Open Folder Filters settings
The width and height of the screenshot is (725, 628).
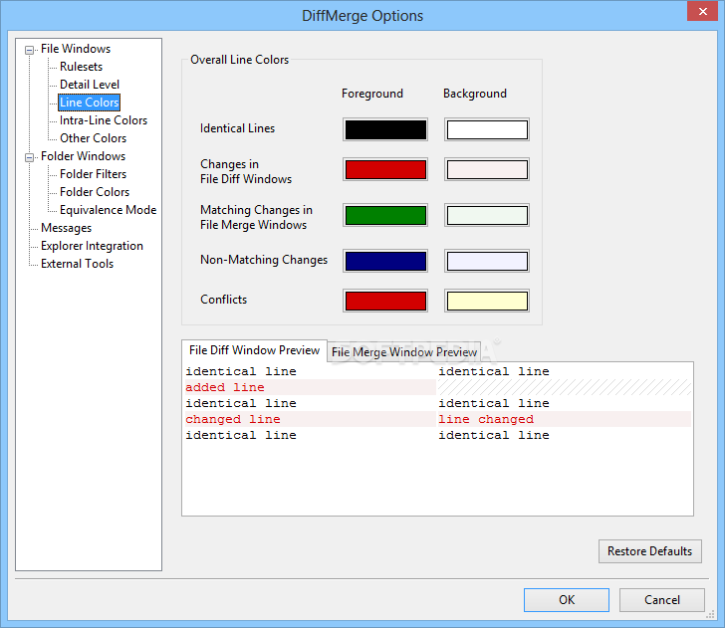(93, 174)
